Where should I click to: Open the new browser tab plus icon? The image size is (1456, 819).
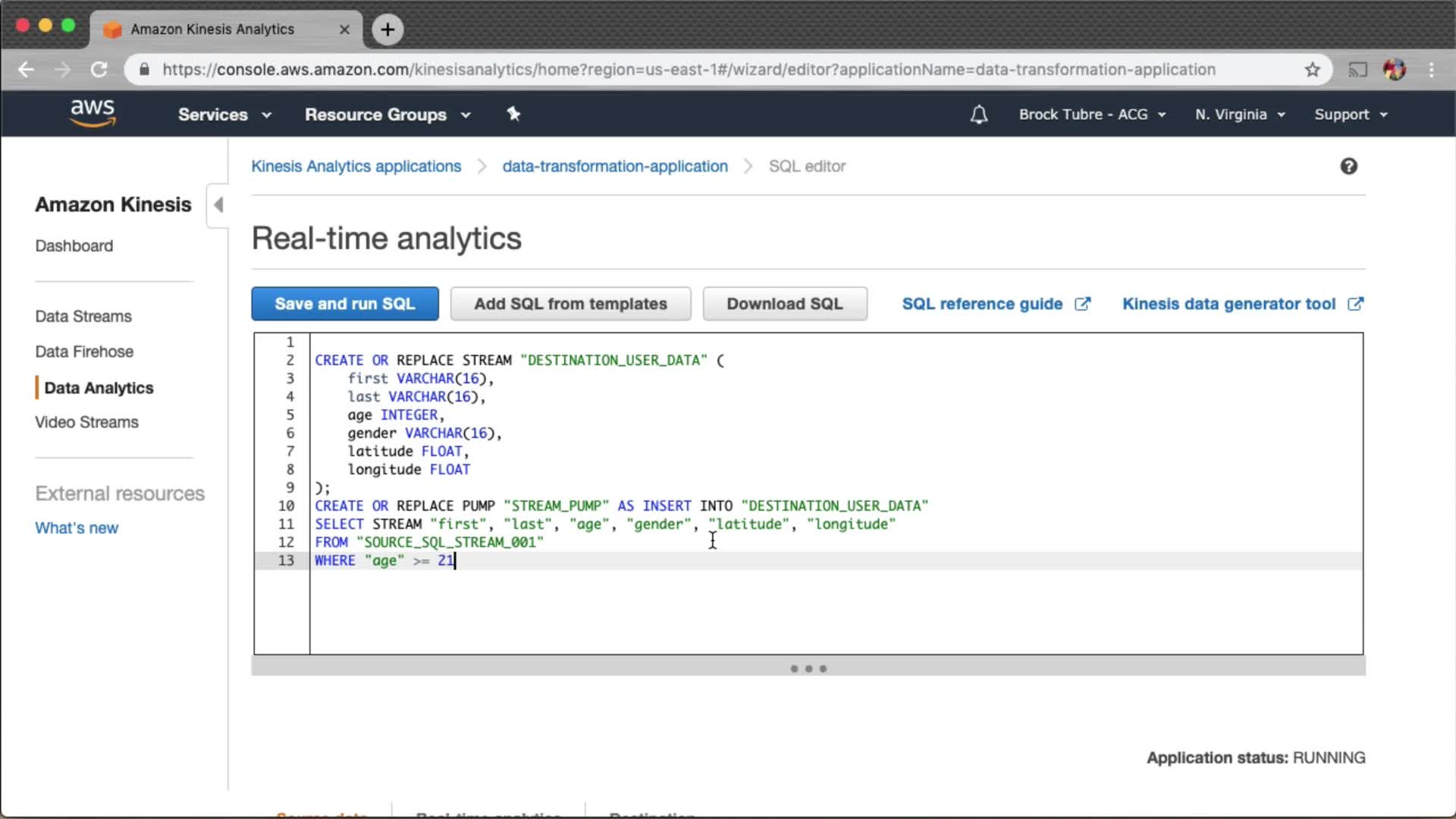pos(388,30)
